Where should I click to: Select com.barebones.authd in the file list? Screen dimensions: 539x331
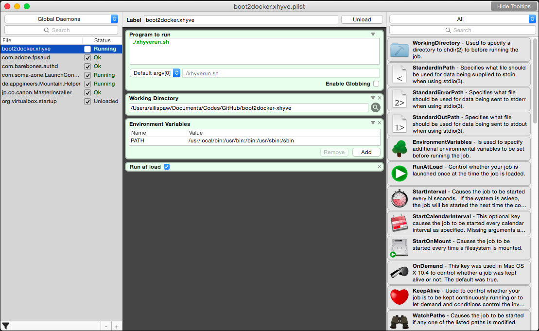coord(30,66)
